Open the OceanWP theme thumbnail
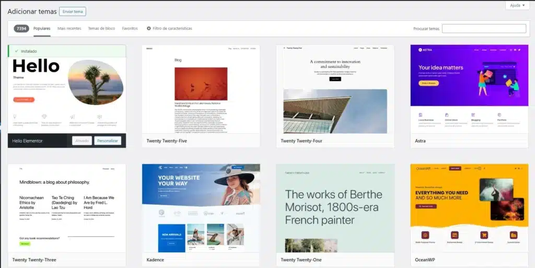This screenshot has width=535, height=268. 469,208
